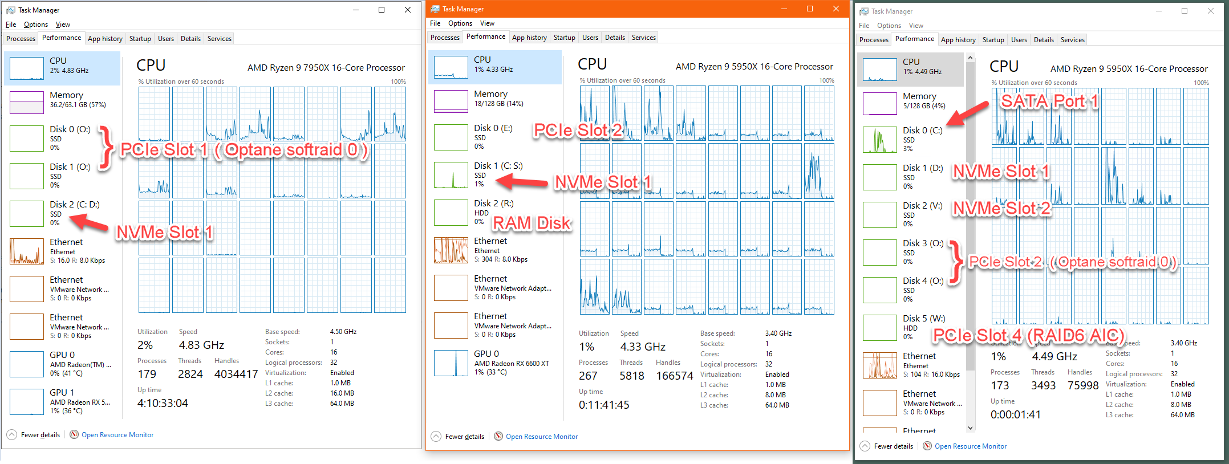Click sidebar scrollbar down arrow in right window

click(x=971, y=428)
